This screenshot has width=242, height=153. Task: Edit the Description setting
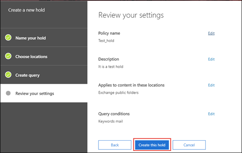point(211,59)
